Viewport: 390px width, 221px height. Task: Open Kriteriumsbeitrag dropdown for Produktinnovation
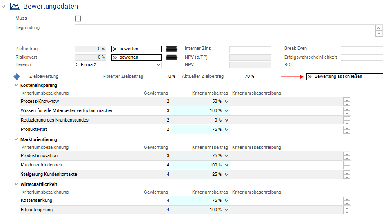point(226,156)
